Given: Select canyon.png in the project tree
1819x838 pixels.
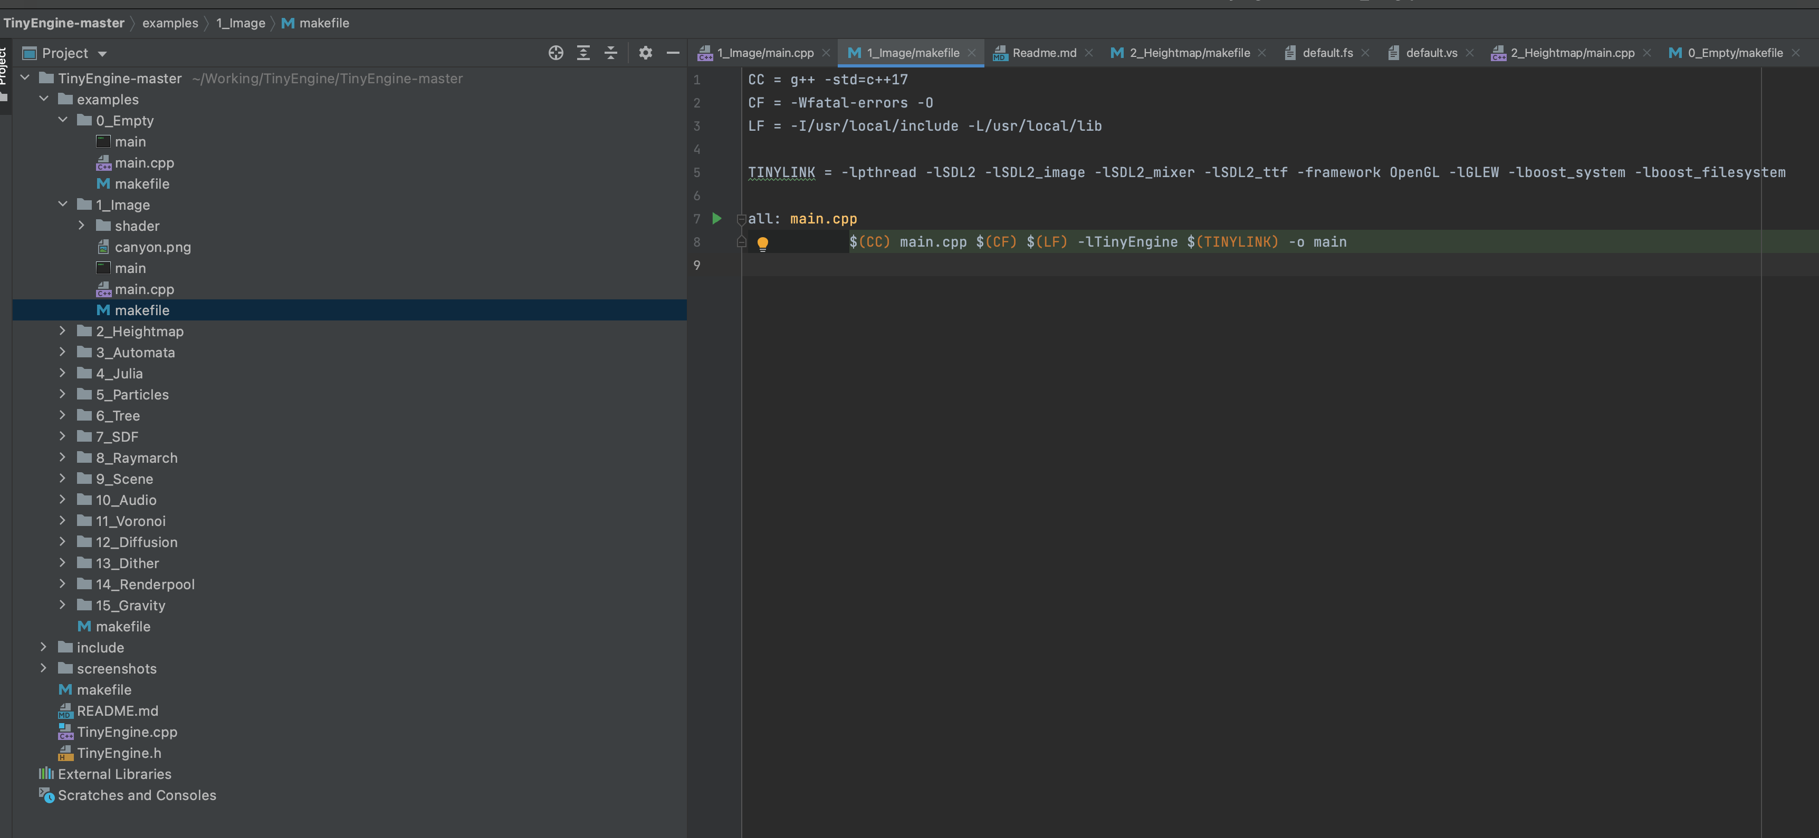Looking at the screenshot, I should 152,247.
